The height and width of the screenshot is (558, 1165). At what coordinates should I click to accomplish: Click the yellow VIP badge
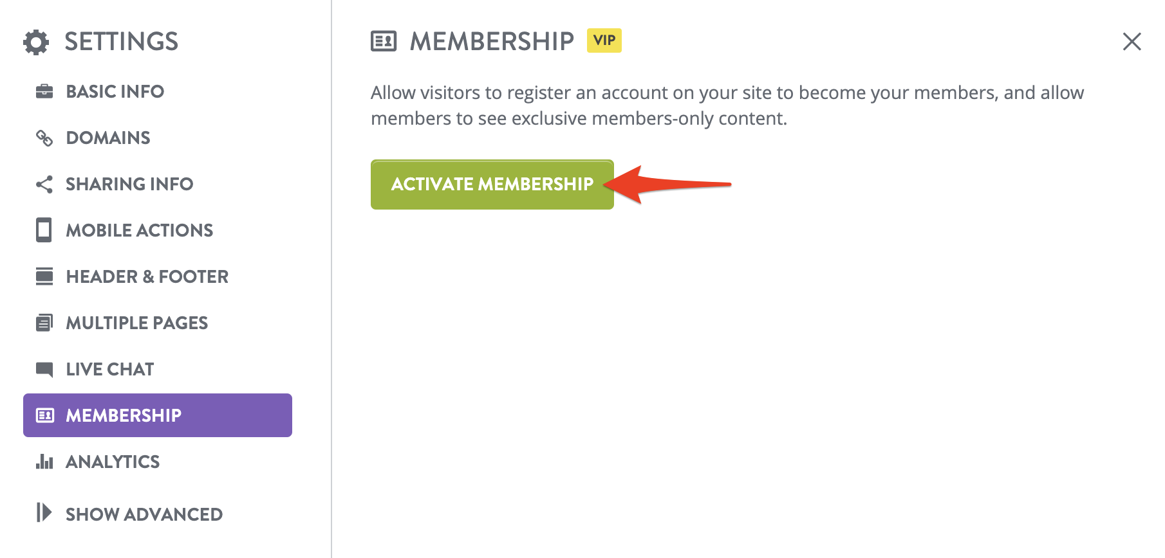pyautogui.click(x=604, y=40)
